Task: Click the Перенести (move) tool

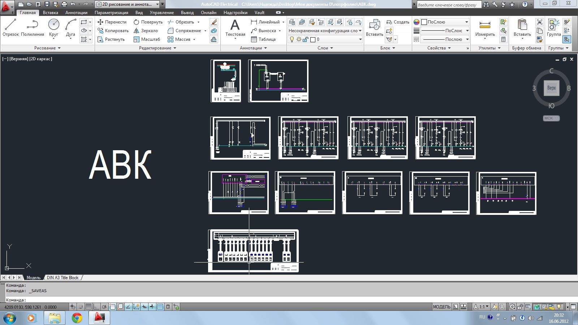Action: click(112, 22)
